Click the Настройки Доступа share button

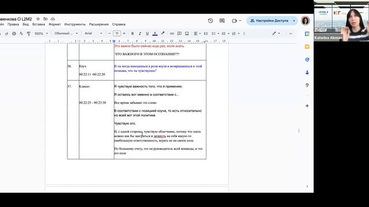tap(269, 21)
